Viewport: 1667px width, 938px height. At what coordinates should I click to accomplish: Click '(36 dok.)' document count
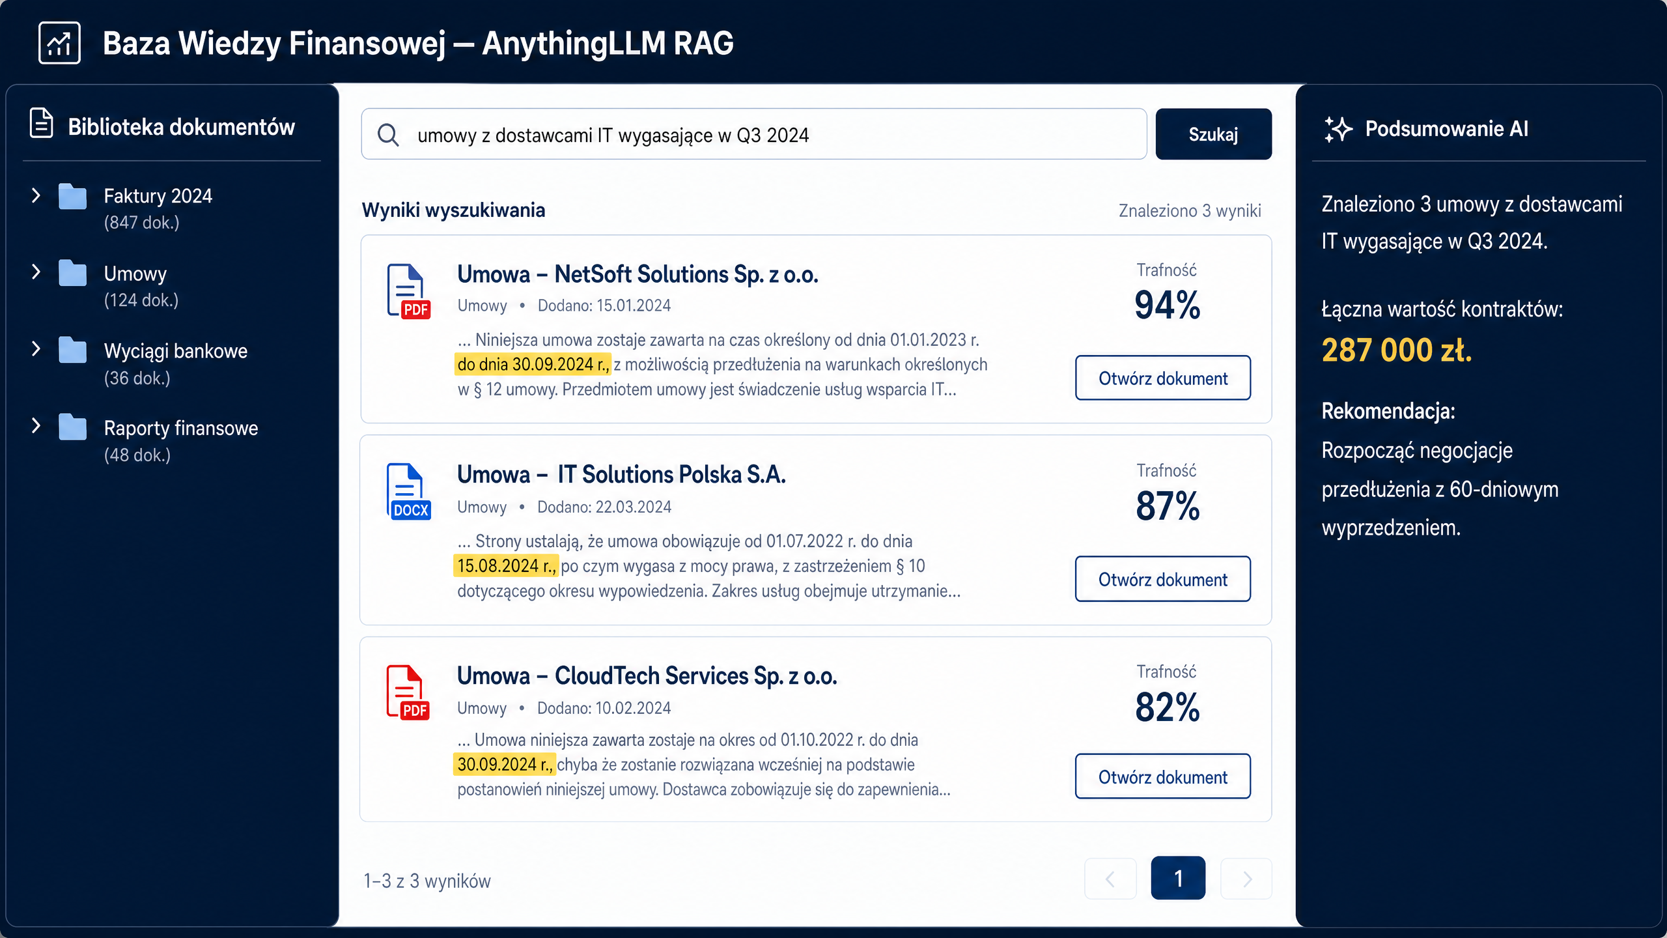pos(137,378)
